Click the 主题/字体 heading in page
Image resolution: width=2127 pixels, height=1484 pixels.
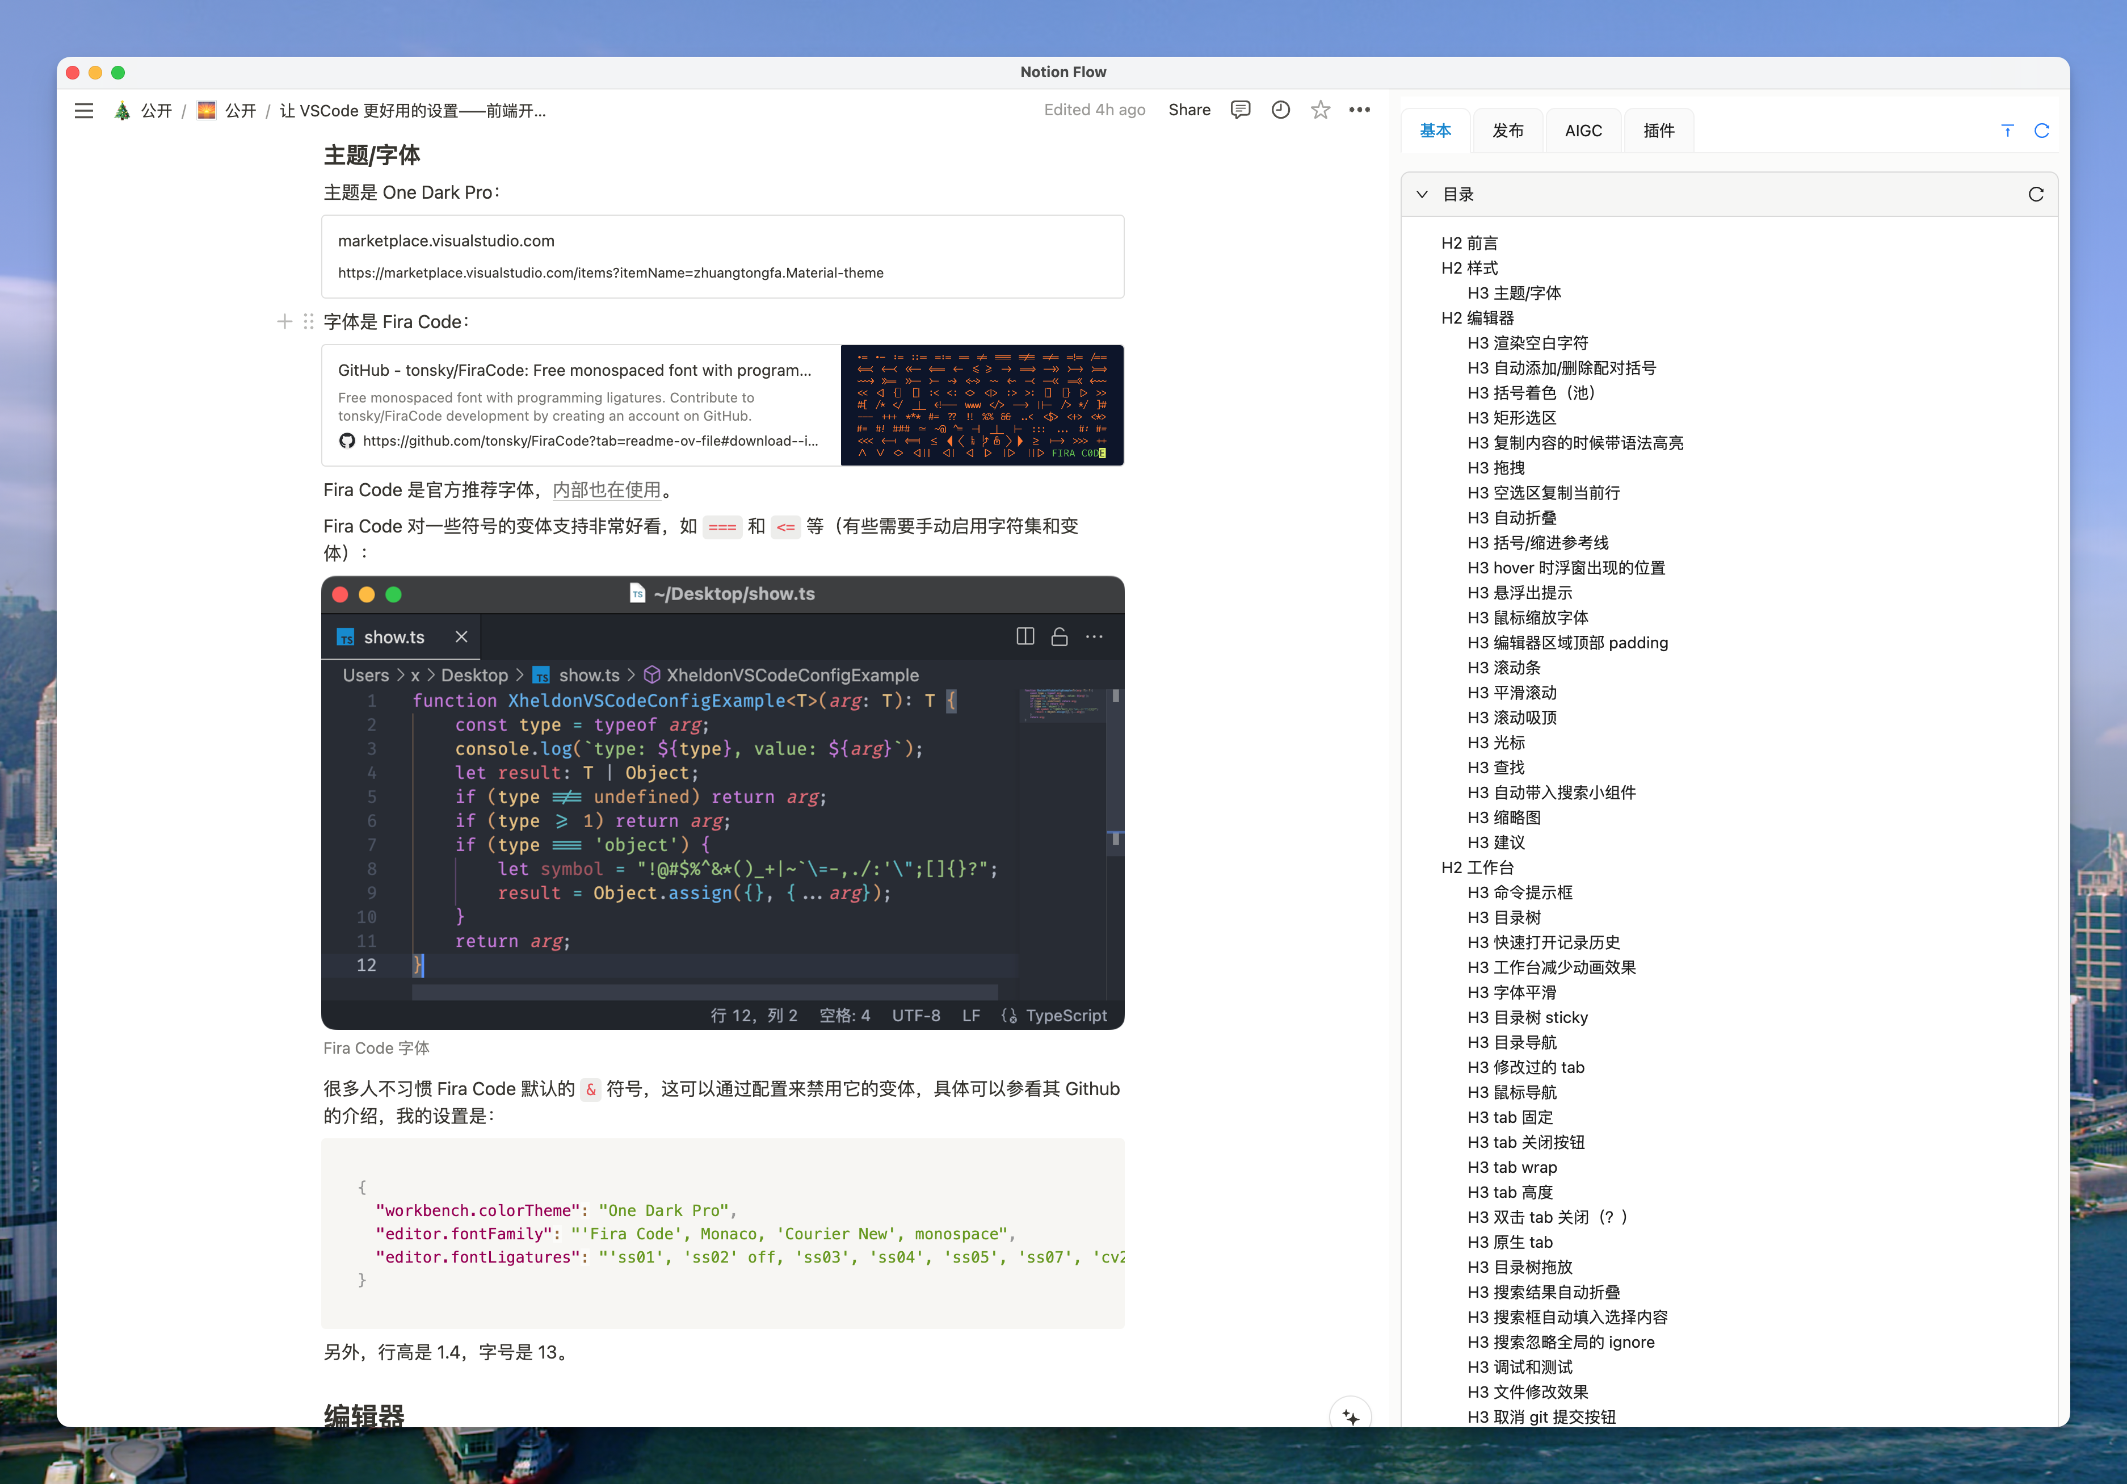point(372,155)
